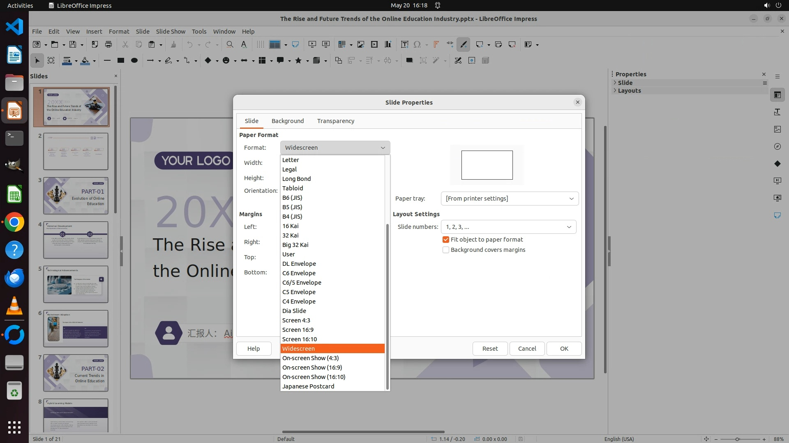The width and height of the screenshot is (789, 443).
Task: Open the Slide numbers dropdown
Action: tap(508, 227)
